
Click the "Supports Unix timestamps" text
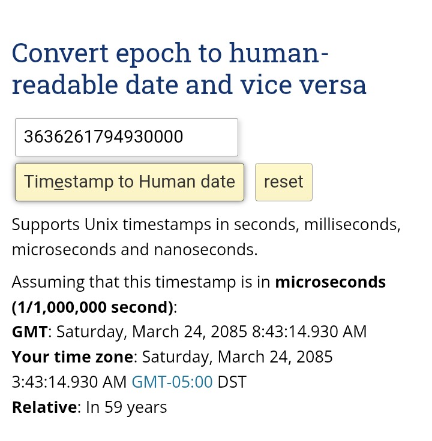[x=111, y=225]
